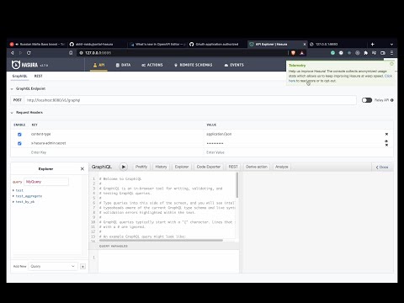Screen dimensions: 404x303
Task: Click the Prettify button
Action: pos(141,167)
